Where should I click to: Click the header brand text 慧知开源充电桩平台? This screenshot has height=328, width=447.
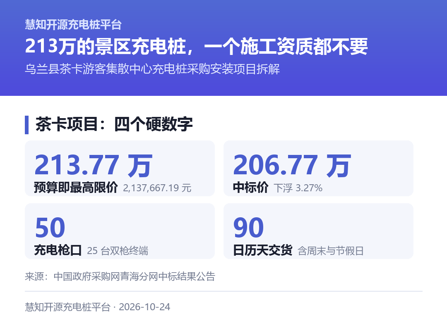(x=73, y=24)
